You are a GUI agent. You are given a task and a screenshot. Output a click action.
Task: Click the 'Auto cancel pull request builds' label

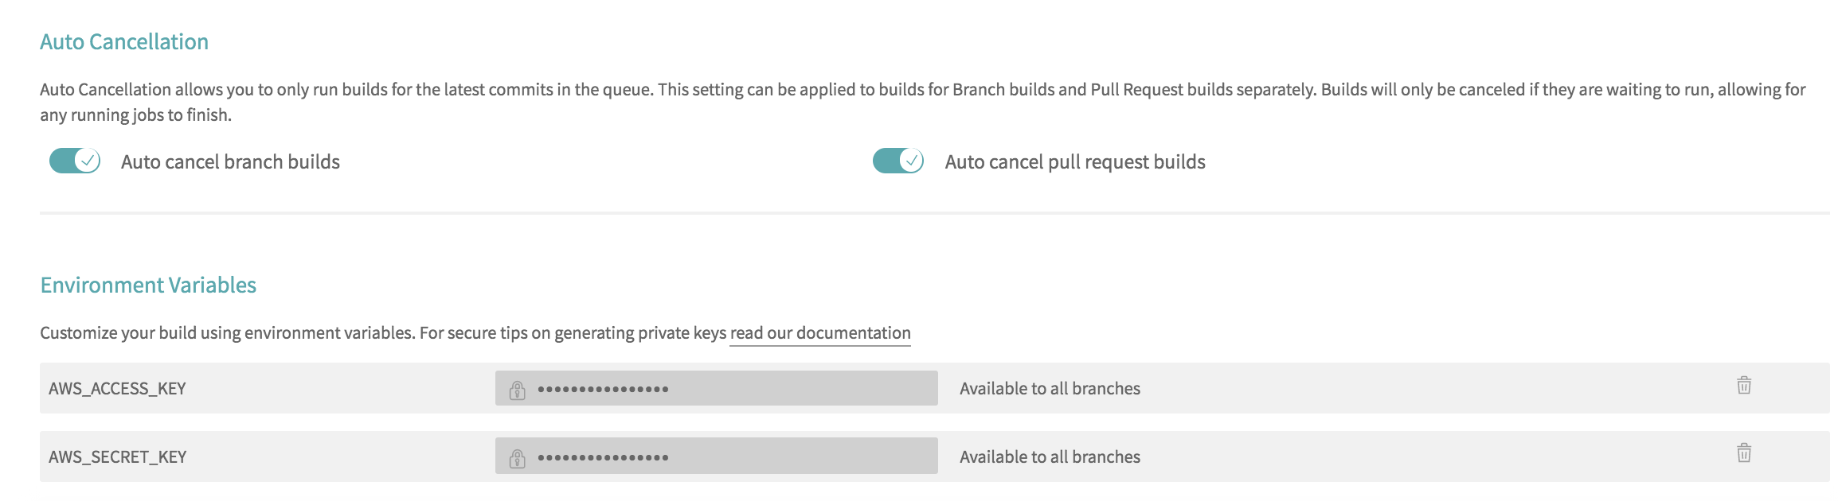1075,162
